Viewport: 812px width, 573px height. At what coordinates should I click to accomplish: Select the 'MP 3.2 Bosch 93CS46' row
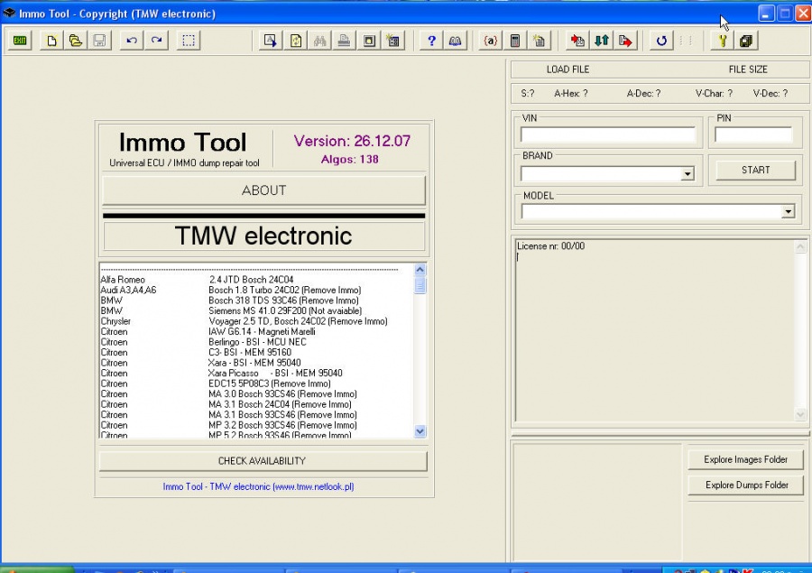point(256,425)
